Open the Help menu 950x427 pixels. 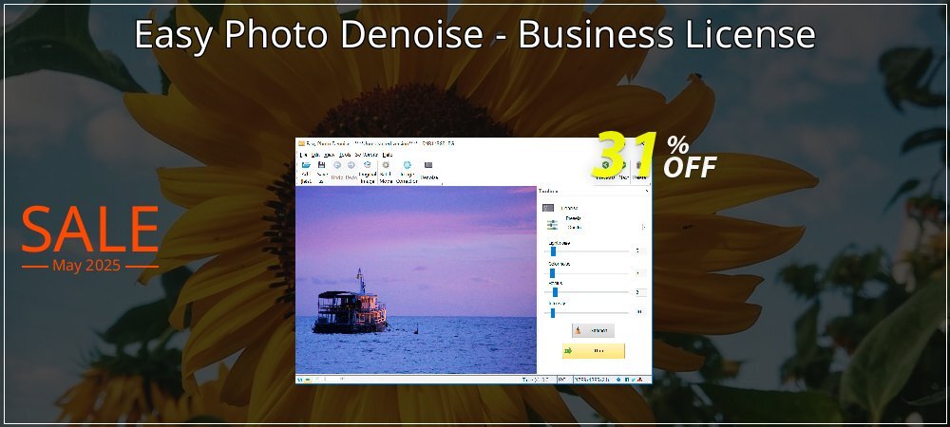[388, 155]
